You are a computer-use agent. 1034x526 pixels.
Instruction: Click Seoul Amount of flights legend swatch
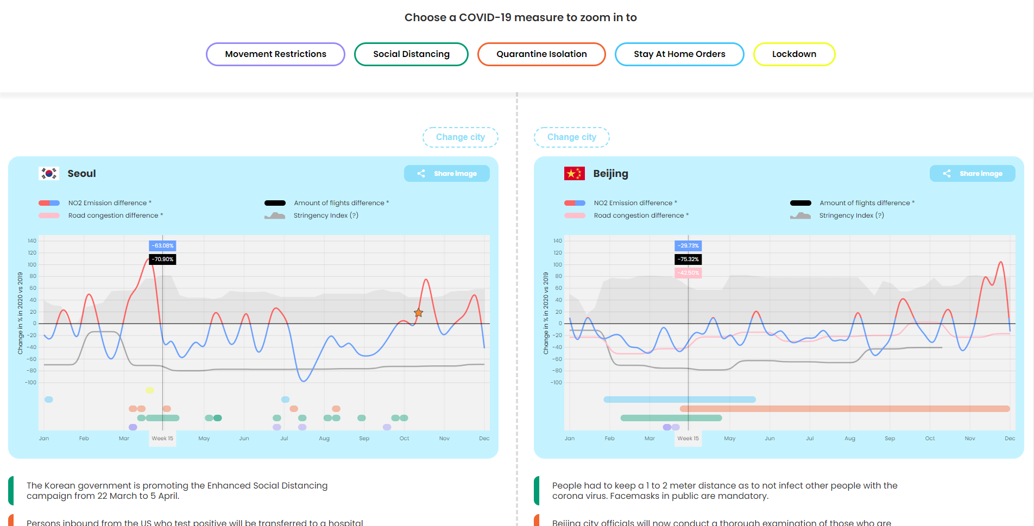[x=275, y=203]
